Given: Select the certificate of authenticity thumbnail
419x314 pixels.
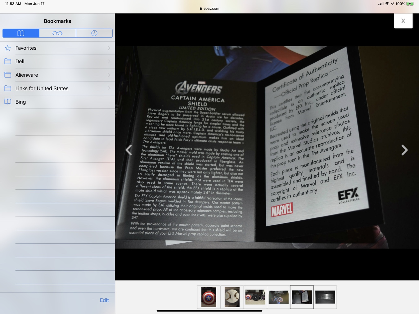Looking at the screenshot, I should click(x=302, y=297).
